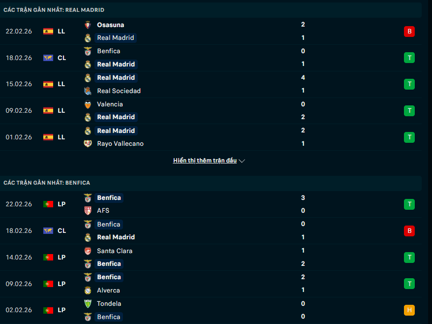Click the Alverca club crest icon
The width and height of the screenshot is (432, 324).
pyautogui.click(x=88, y=291)
